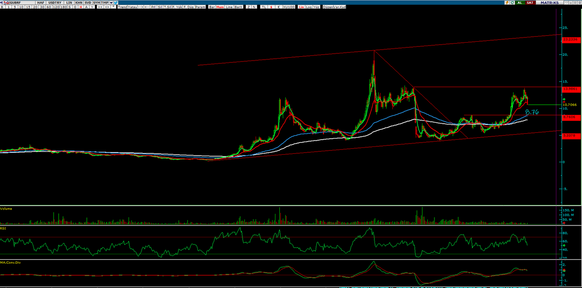Click the Var.Kyd save default button
This screenshot has height=288, width=582.
(339, 7)
